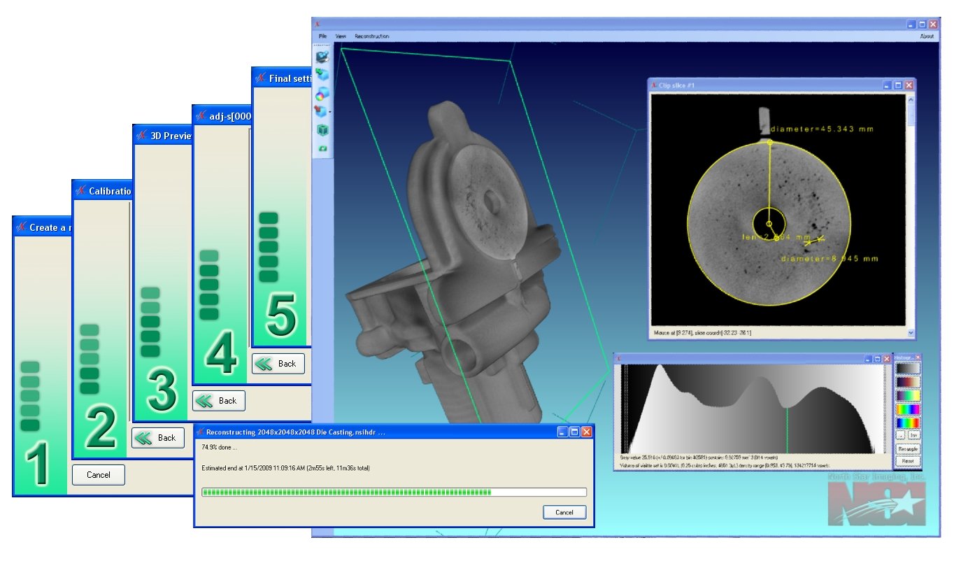Click the blue cube with green arrow icon
Screen dimensions: 954x561
(x=322, y=75)
